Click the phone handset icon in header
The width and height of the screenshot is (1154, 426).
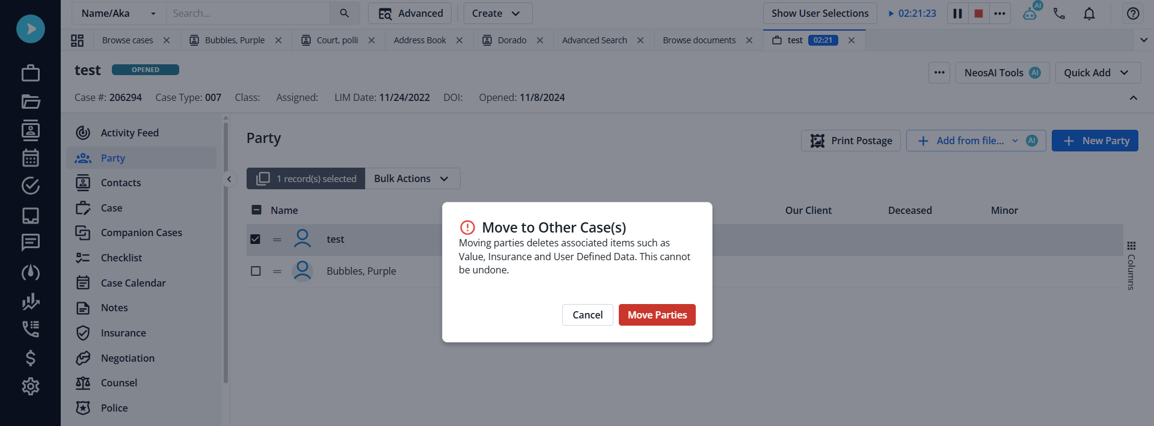1060,13
